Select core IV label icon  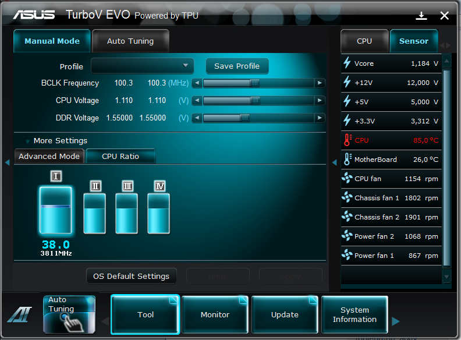(159, 186)
